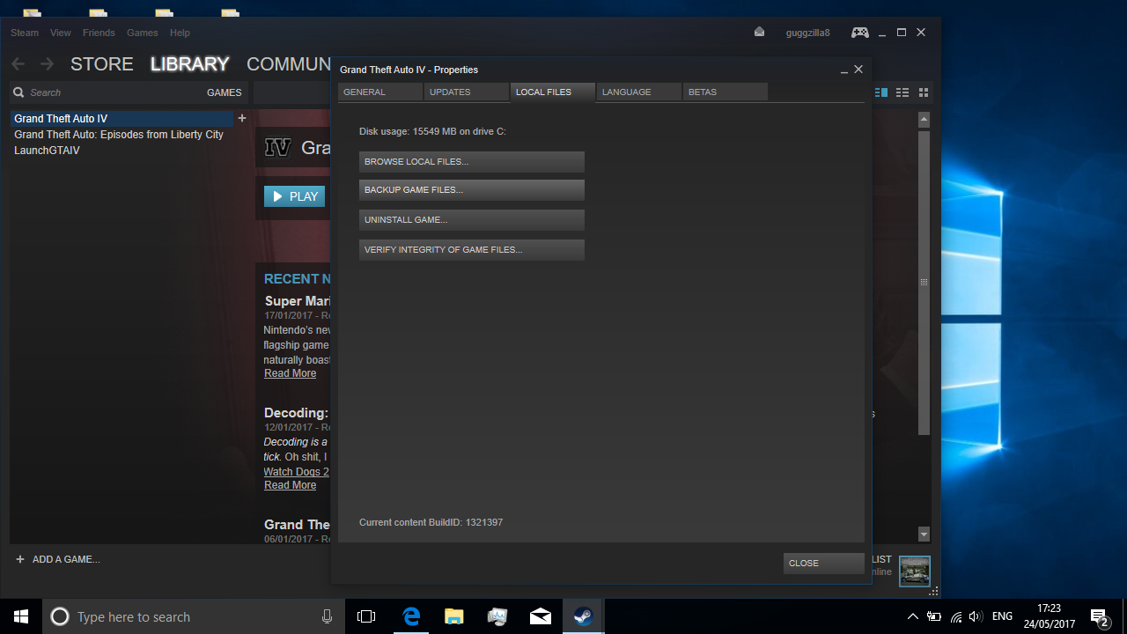
Task: Launch Big Picture mode via controller icon
Action: tap(859, 33)
